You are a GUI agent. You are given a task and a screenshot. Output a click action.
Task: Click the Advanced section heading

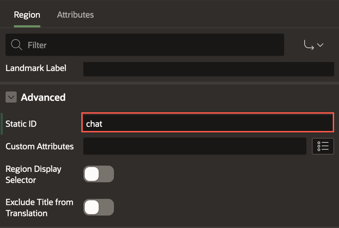pos(43,97)
